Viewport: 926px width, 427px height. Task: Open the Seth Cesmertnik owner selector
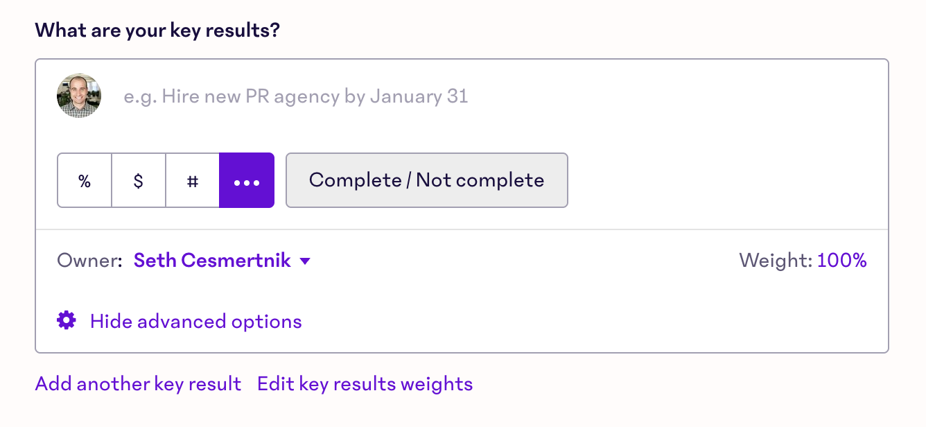pos(212,261)
